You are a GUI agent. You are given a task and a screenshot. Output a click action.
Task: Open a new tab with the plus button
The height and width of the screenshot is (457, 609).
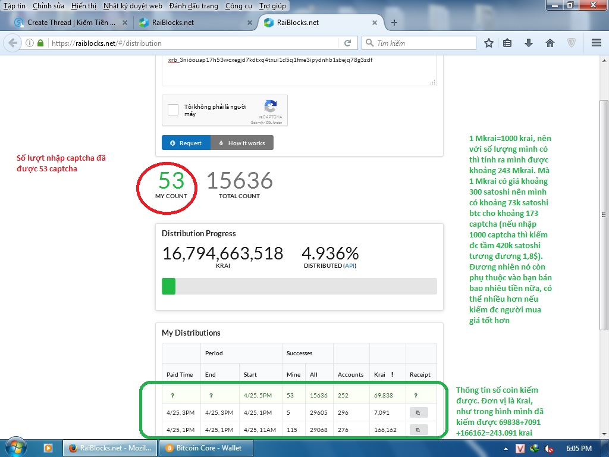click(394, 23)
